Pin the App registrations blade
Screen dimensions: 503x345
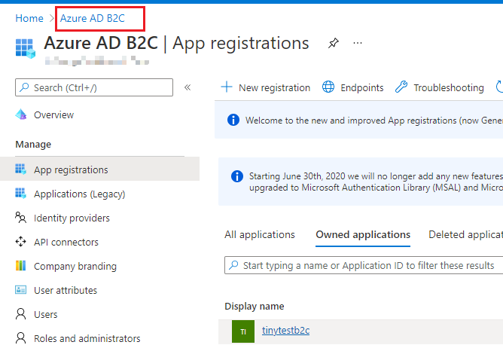334,43
